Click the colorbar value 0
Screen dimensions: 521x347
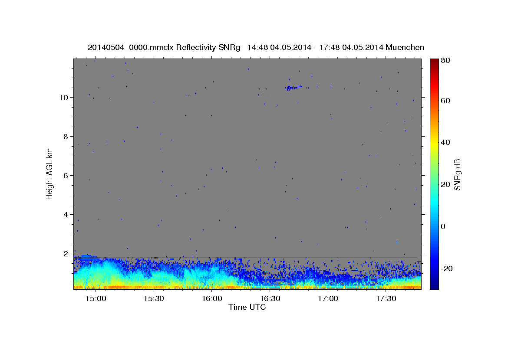[x=443, y=226]
